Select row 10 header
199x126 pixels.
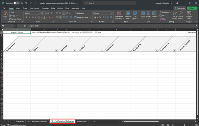click(x=2, y=69)
